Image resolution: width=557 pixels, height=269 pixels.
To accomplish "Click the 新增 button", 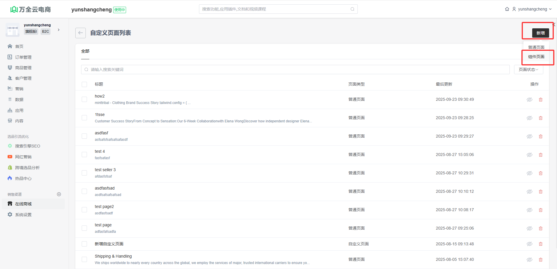I will pos(540,33).
